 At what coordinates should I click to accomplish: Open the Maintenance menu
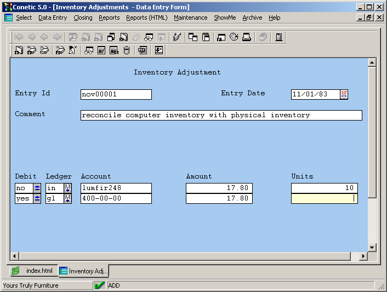pyautogui.click(x=190, y=18)
